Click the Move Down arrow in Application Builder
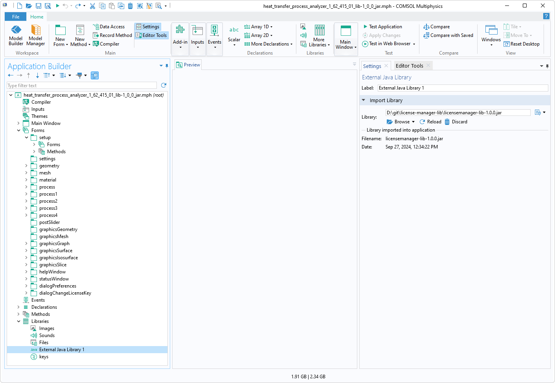 click(37, 75)
